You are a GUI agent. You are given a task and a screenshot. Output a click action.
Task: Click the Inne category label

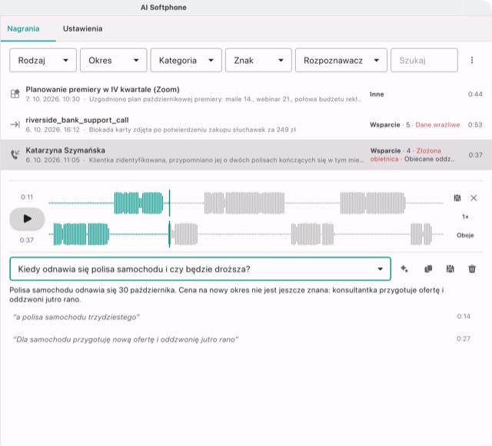(x=377, y=94)
